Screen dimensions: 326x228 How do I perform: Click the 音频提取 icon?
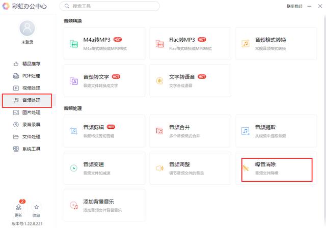[x=246, y=131]
